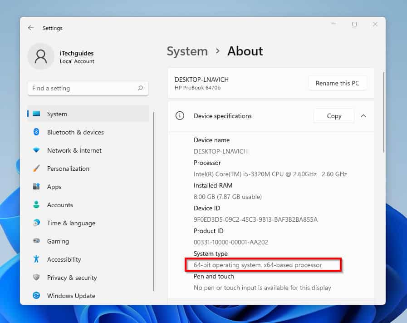This screenshot has height=323, width=407.
Task: Select System in the breadcrumb trail
Action: tap(187, 51)
